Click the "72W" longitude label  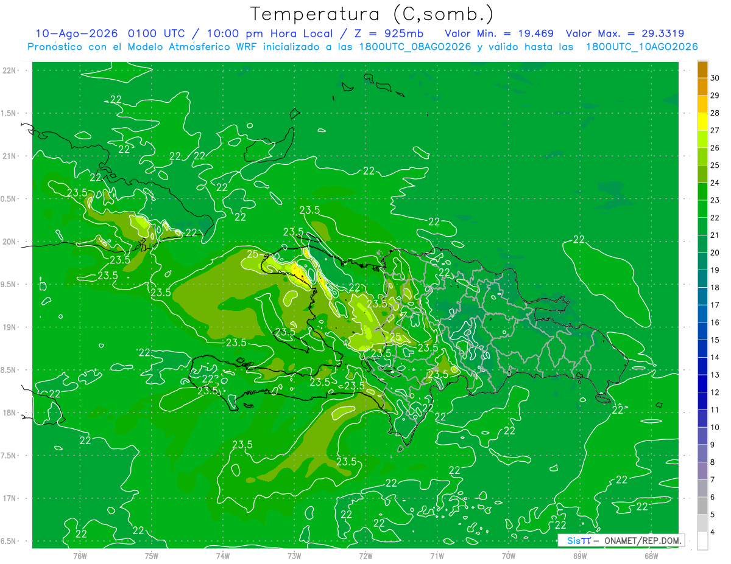click(x=365, y=555)
